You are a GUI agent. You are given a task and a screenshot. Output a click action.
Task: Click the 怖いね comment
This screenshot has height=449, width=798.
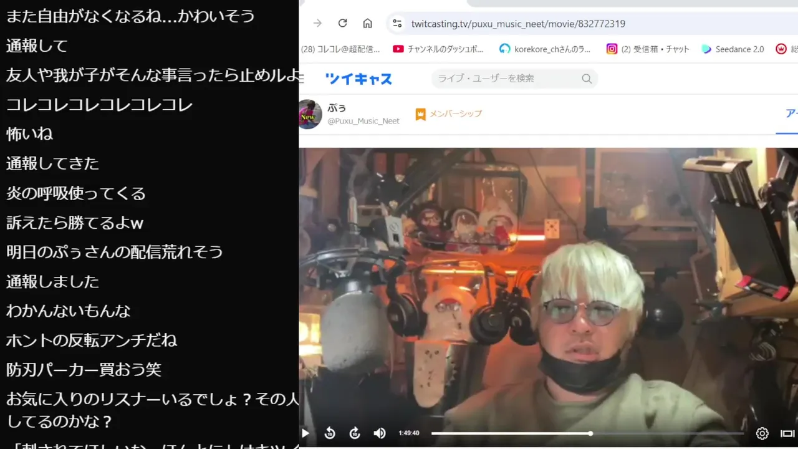tap(29, 134)
